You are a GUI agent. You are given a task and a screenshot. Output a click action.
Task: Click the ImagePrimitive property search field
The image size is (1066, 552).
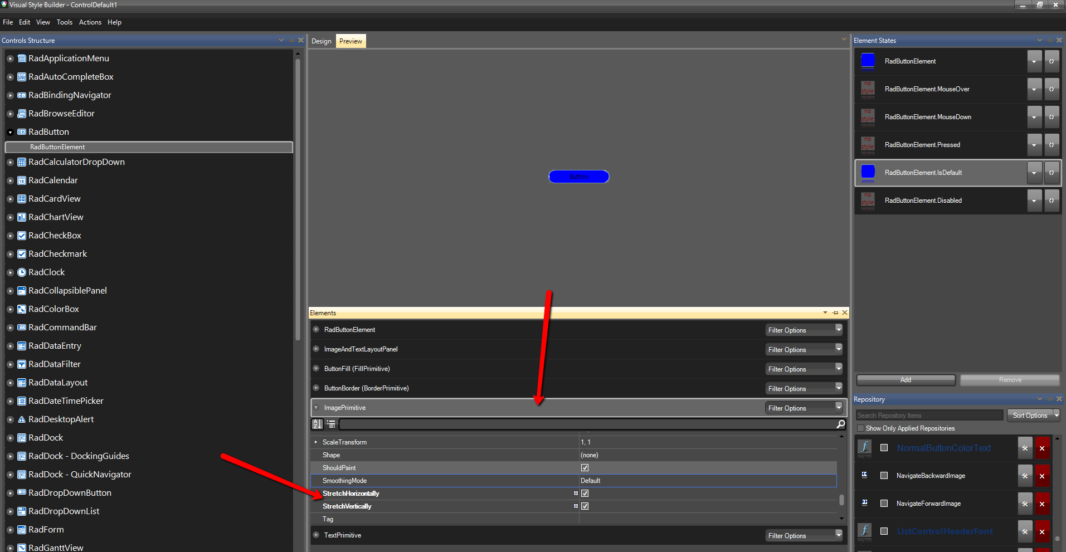[588, 424]
